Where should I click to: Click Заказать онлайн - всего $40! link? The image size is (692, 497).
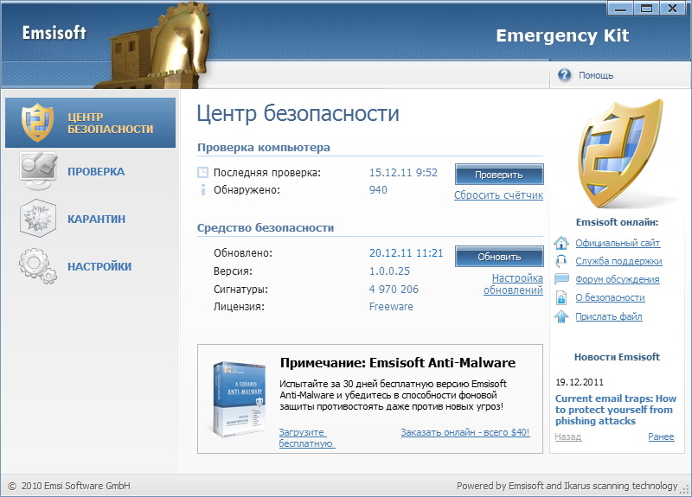465,432
